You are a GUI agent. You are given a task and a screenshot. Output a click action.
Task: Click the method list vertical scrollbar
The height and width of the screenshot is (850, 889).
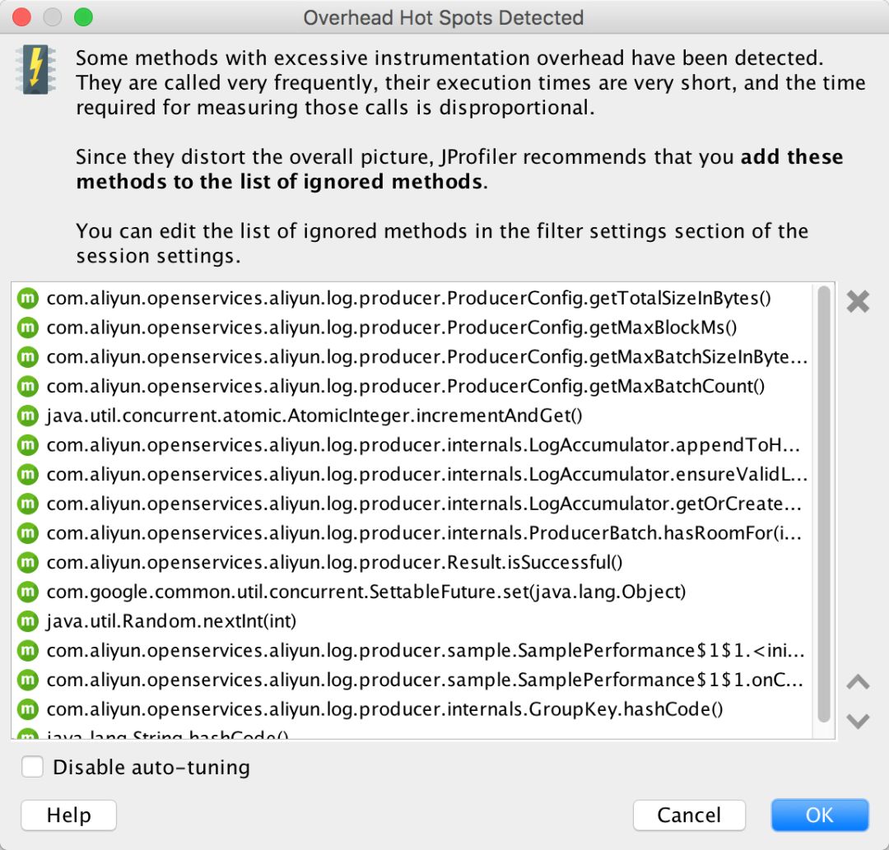coord(823,502)
